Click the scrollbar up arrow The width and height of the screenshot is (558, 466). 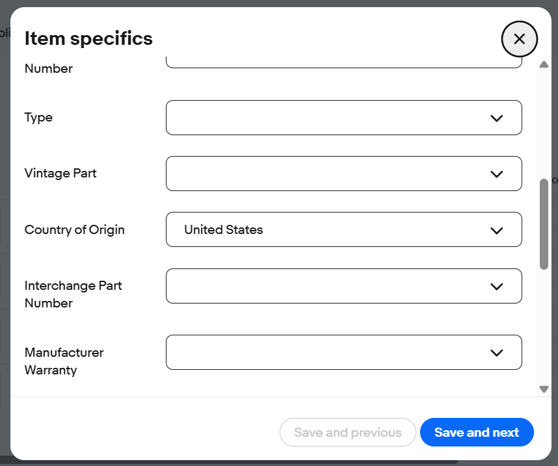coord(544,64)
